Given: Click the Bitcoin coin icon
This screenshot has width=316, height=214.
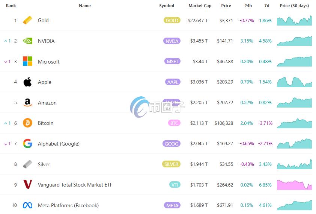Looking at the screenshot, I should point(27,123).
